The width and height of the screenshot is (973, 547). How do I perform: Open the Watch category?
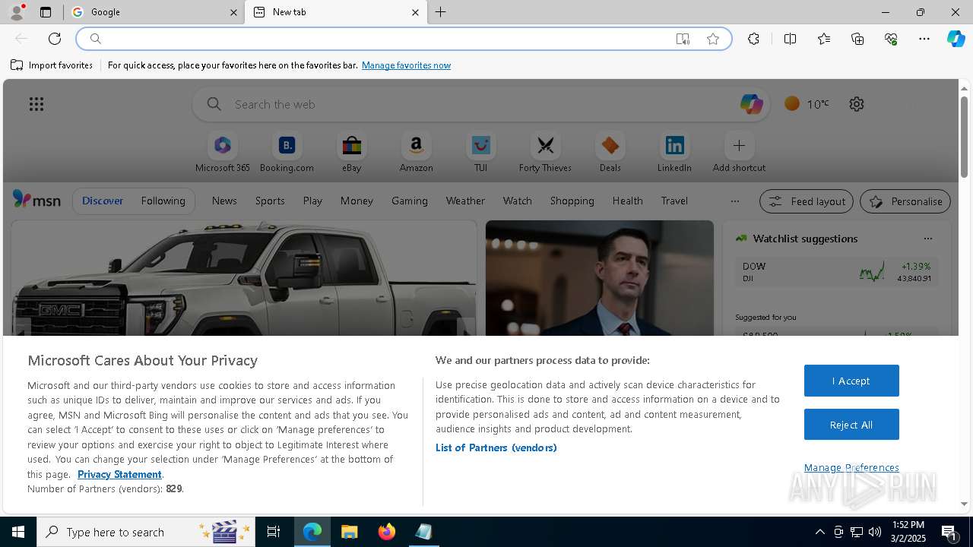(518, 201)
